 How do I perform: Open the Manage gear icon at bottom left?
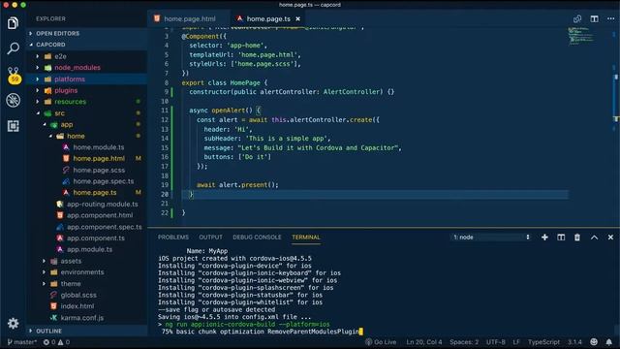(13, 323)
